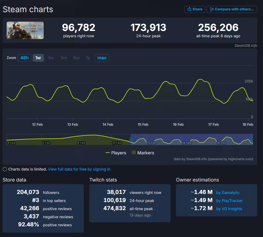Click the Store data heading
Screen dimensions: 263x237
click(x=14, y=180)
